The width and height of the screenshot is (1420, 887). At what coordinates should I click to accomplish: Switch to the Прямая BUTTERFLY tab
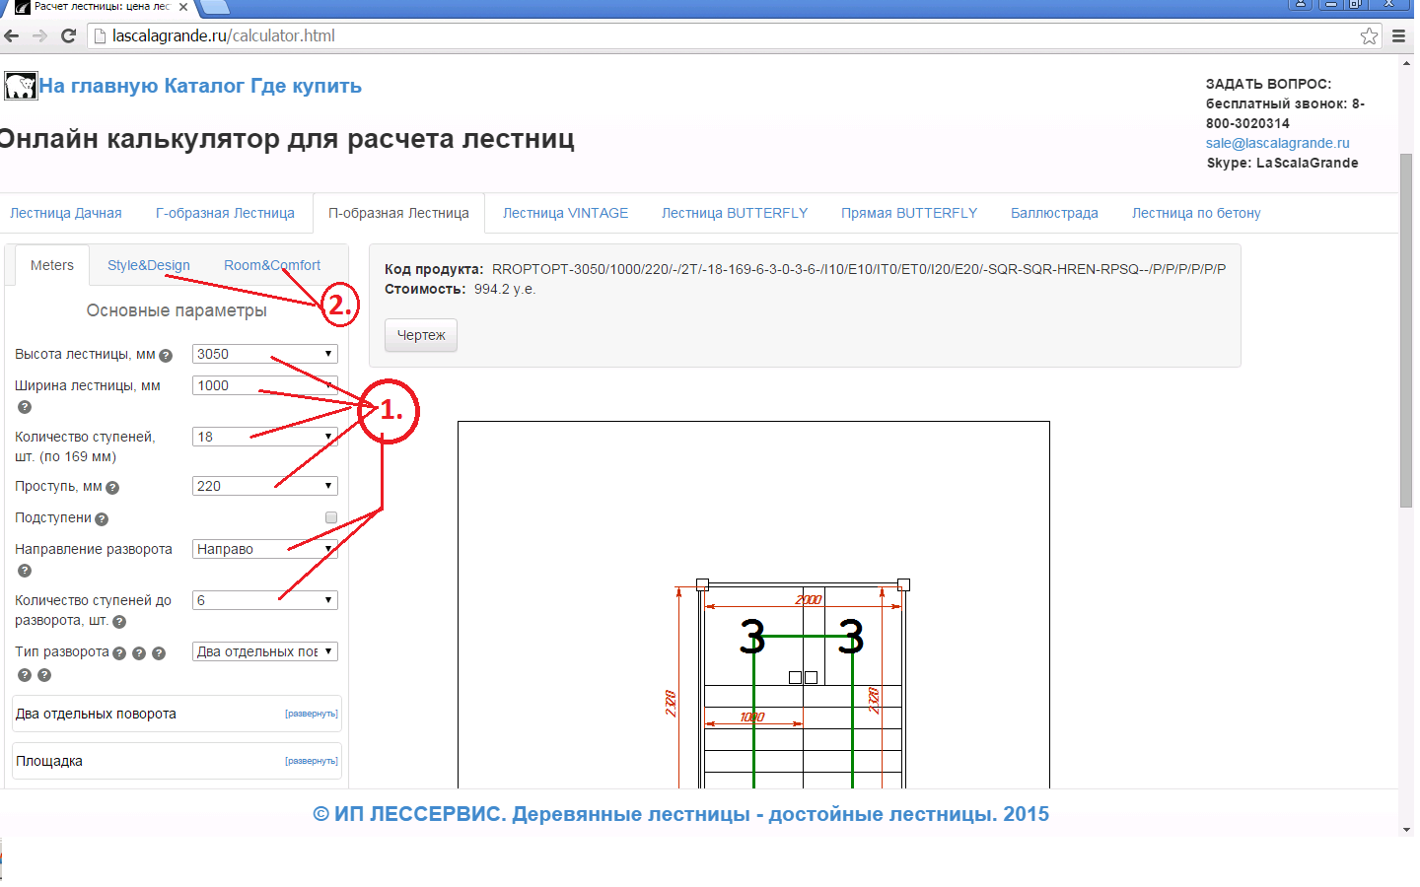(909, 213)
